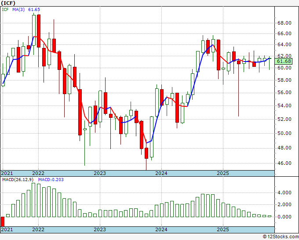The image size is (299, 240).
Task: Click the MA(3) indicator label
Action: (18, 10)
